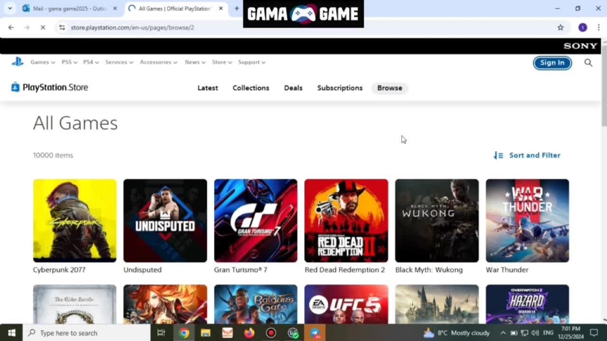Expand the Accessories dropdown menu
Viewport: 607px width, 341px height.
(158, 62)
